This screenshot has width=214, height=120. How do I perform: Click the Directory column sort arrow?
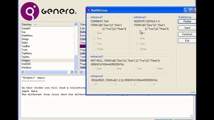pyautogui.click(x=35, y=24)
